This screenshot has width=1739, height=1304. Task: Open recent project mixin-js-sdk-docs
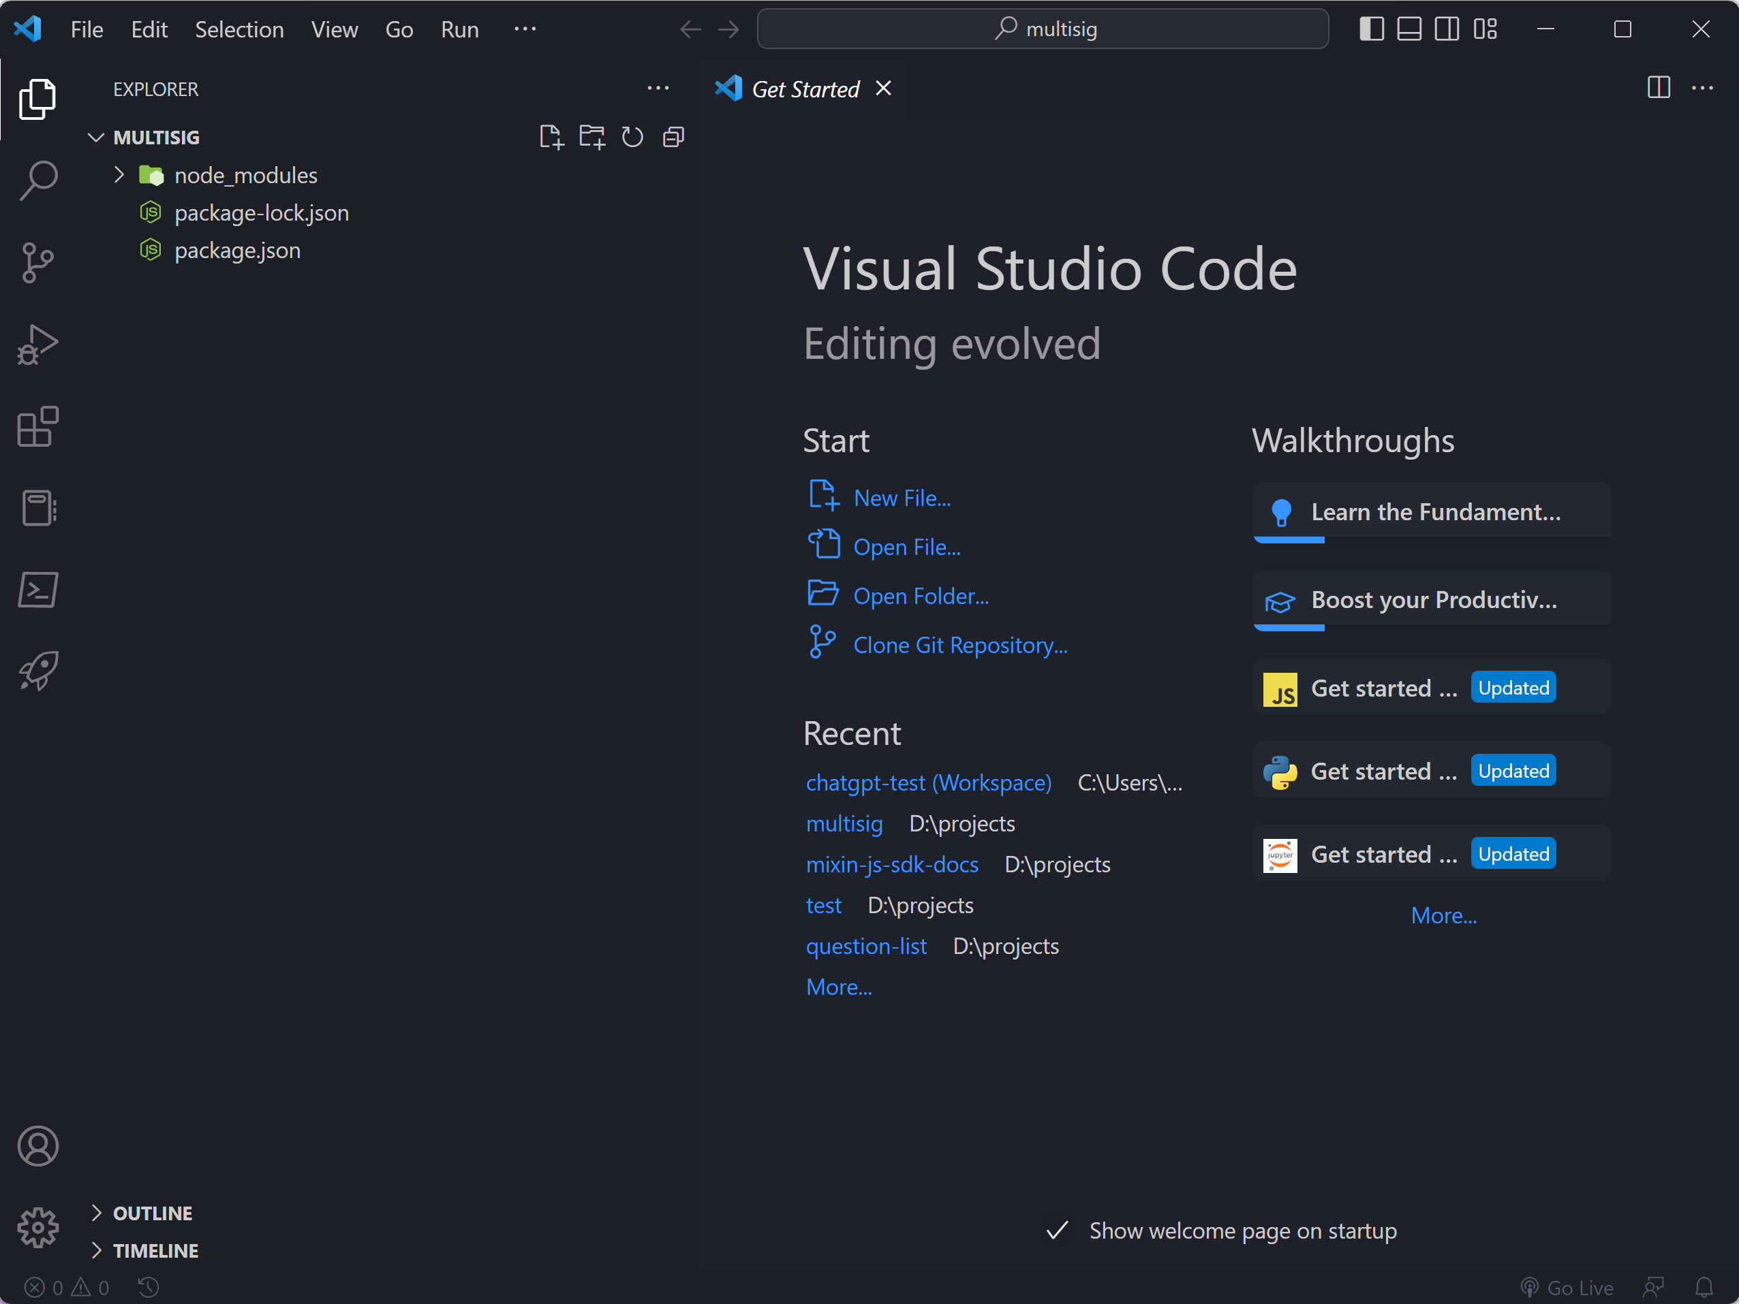point(891,864)
